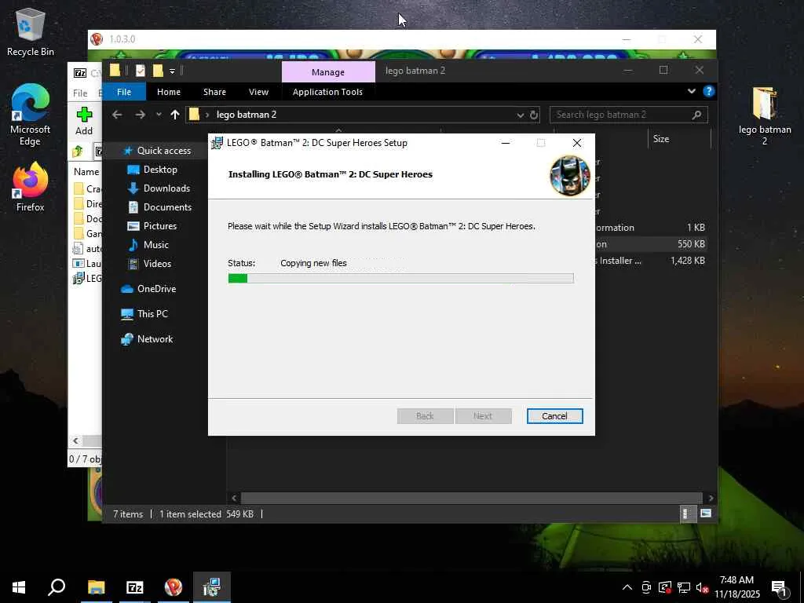Viewport: 804px width, 603px height.
Task: Click the Properties icon in Explorer quick access toolbar
Action: (x=140, y=71)
